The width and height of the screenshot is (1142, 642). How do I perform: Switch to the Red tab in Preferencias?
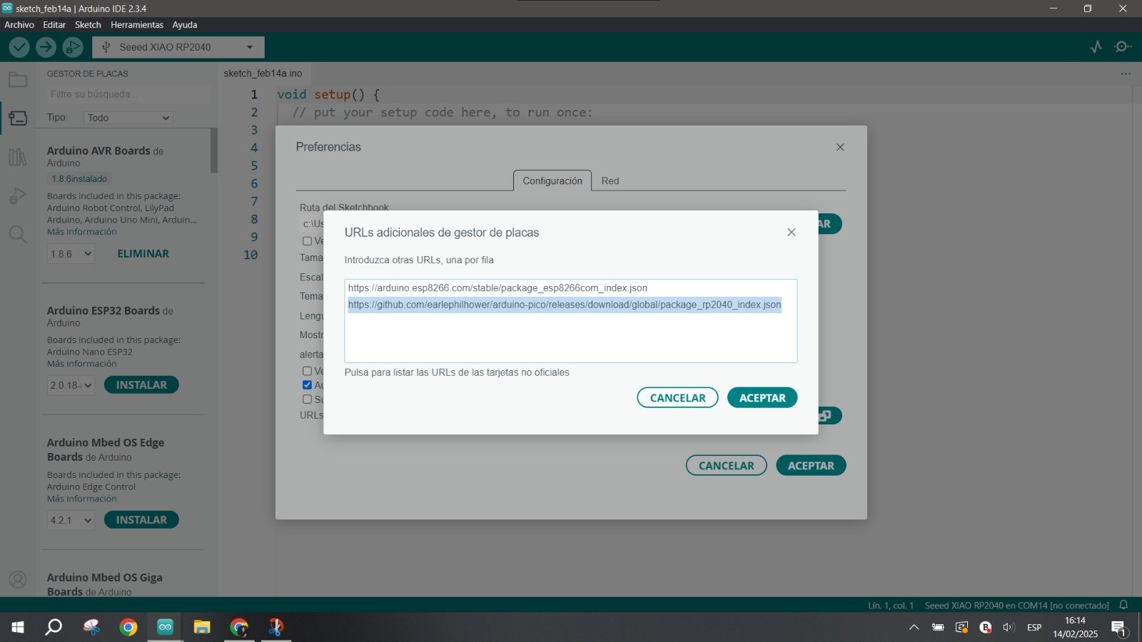coord(610,181)
